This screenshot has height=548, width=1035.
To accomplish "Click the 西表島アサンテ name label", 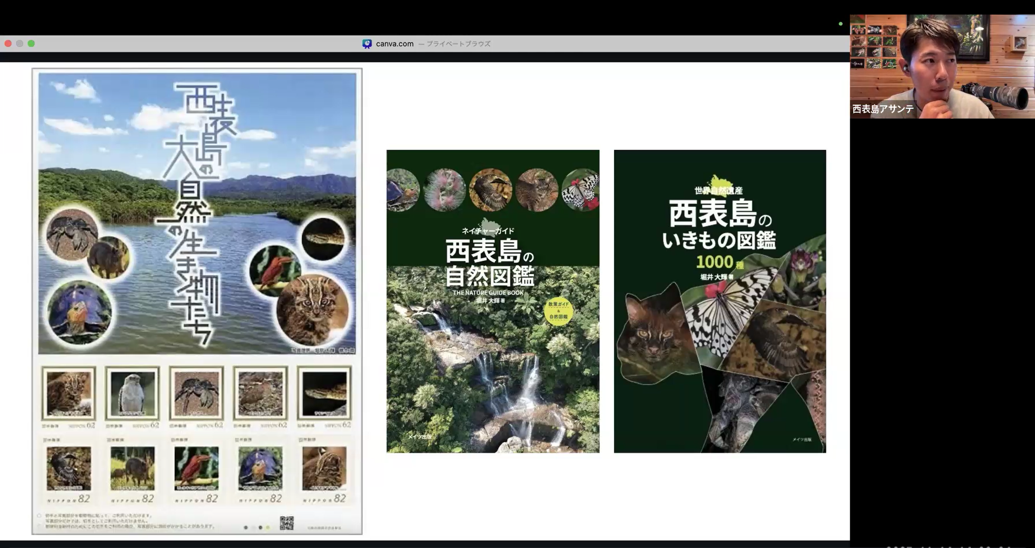I will [883, 109].
